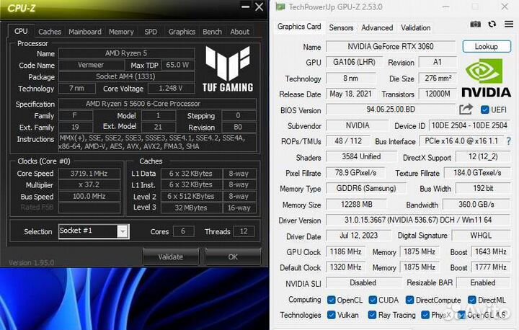Click the Cores value 6
The height and width of the screenshot is (330, 519).
pyautogui.click(x=183, y=231)
